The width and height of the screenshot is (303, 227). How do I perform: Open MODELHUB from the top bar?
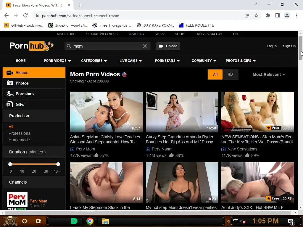pyautogui.click(x=66, y=34)
